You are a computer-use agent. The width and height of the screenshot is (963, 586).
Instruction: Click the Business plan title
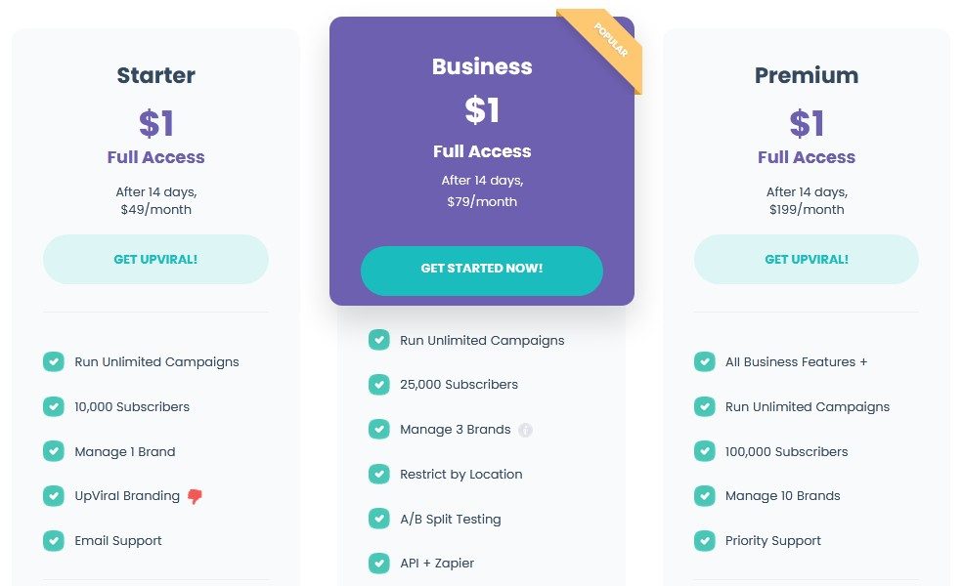pyautogui.click(x=482, y=66)
